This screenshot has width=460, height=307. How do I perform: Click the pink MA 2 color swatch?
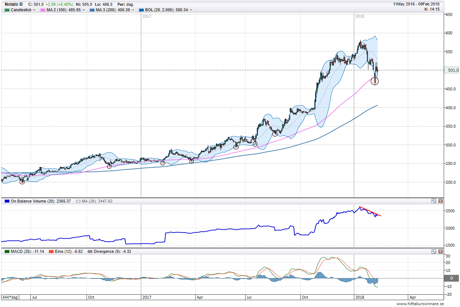pos(43,10)
